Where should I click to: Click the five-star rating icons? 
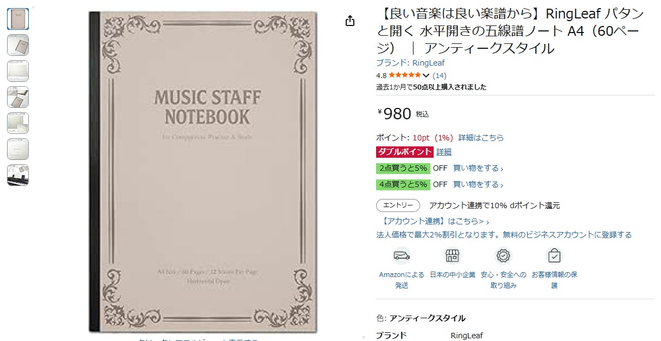(x=404, y=75)
